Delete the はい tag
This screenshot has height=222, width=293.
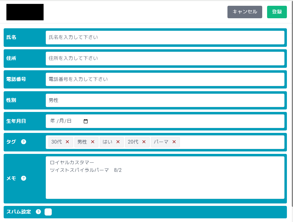118,142
